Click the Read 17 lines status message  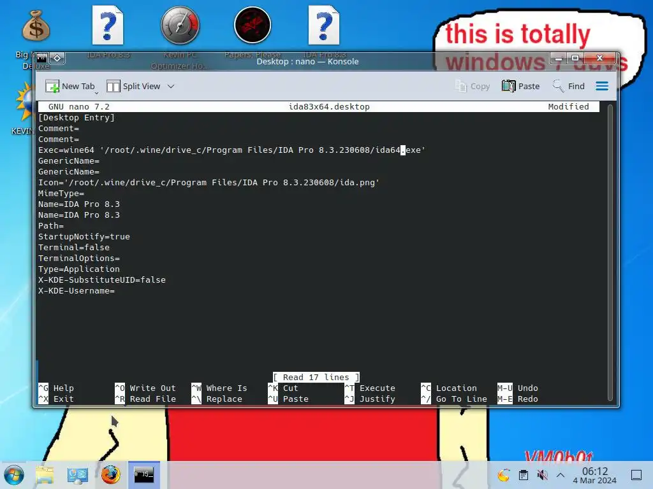point(316,377)
